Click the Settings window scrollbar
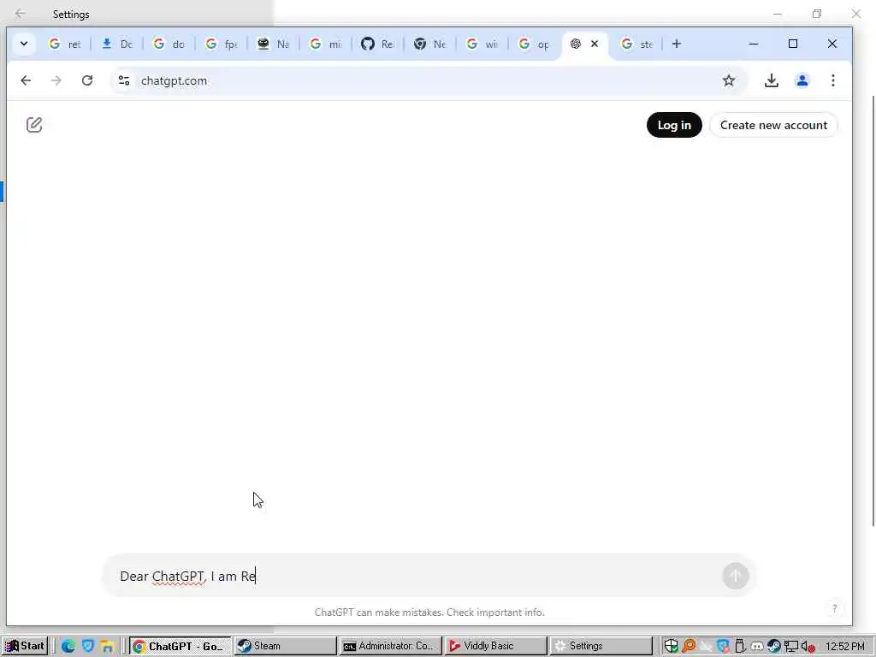This screenshot has width=876, height=657. [873, 310]
